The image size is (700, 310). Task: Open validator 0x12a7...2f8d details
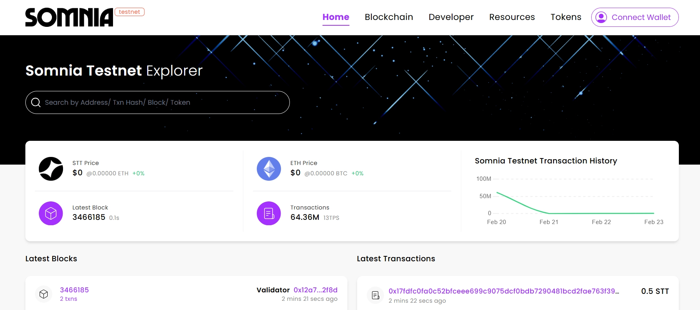[x=315, y=290]
